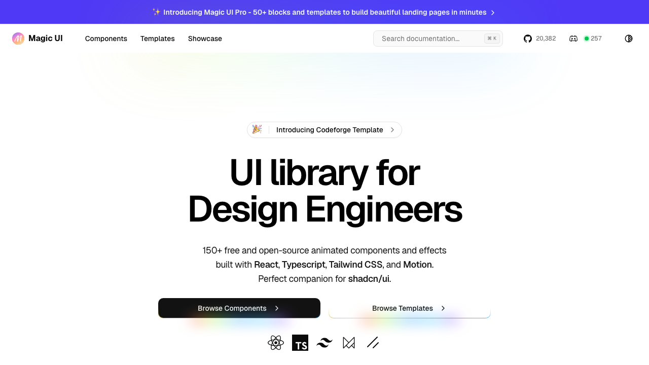
Task: Click the Magic UI logo
Action: coord(37,39)
